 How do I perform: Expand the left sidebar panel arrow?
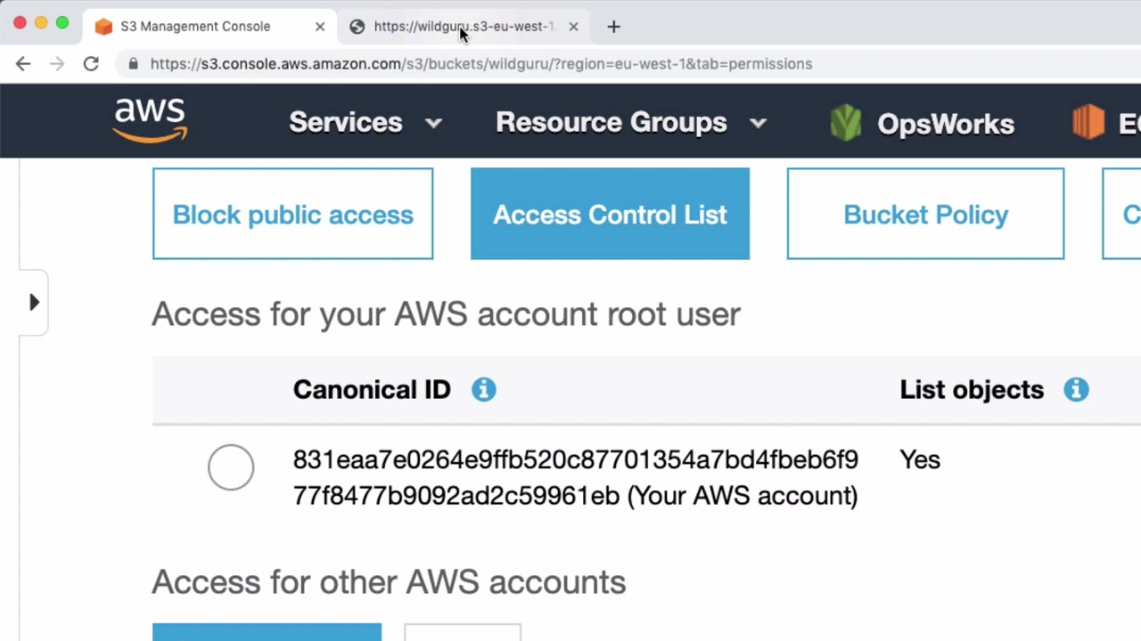point(34,303)
